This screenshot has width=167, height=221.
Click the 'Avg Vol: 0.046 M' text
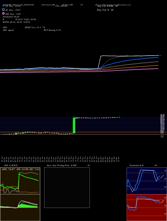pos(107,6)
